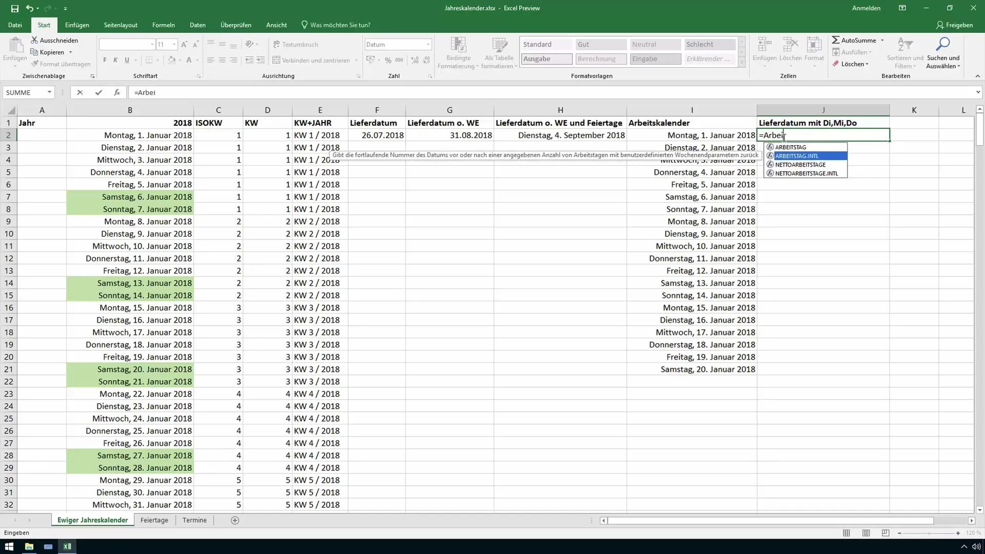Switch to page layout view icon
This screenshot has height=554, width=985.
[x=866, y=533]
